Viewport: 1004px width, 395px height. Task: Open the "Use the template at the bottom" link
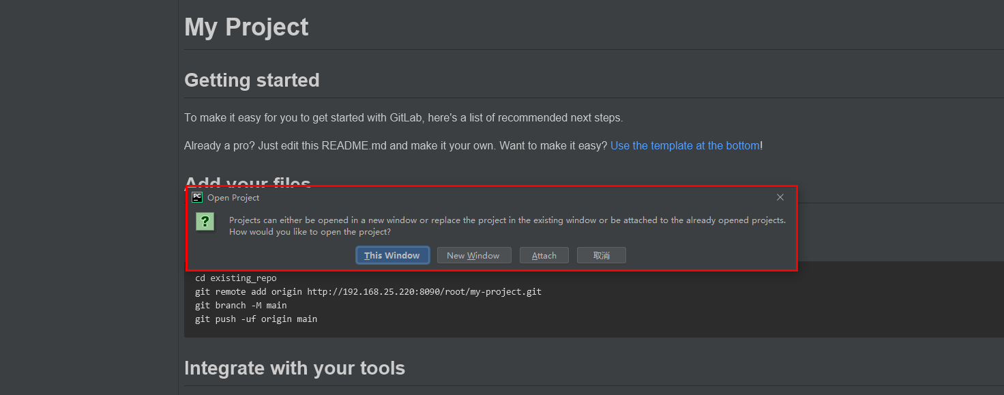[685, 145]
